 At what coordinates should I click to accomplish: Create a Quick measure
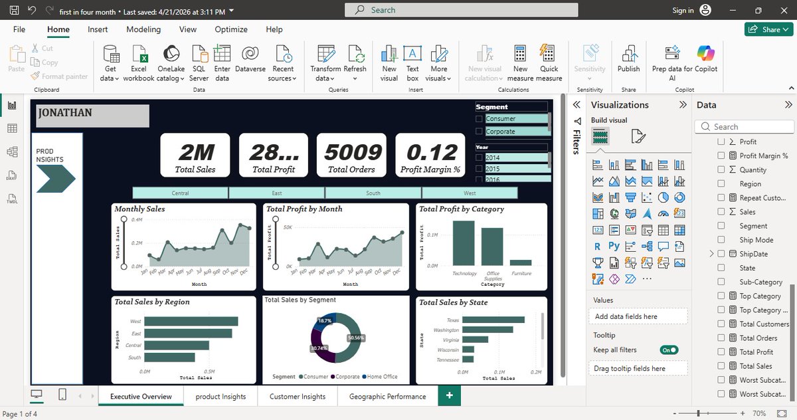(x=549, y=64)
